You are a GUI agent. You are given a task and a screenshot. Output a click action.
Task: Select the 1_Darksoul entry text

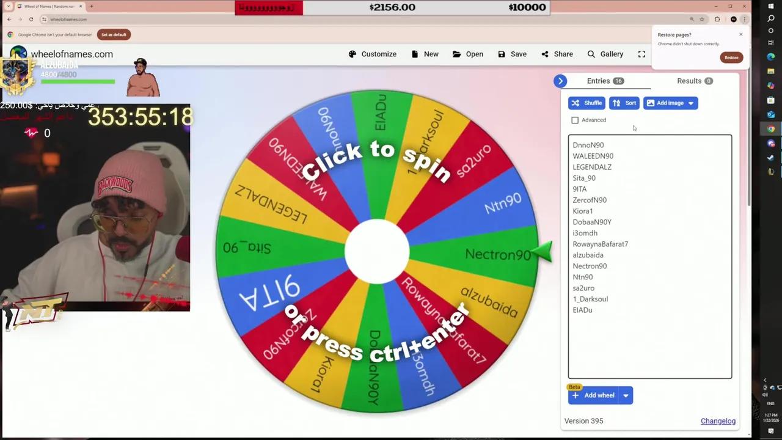[590, 299]
